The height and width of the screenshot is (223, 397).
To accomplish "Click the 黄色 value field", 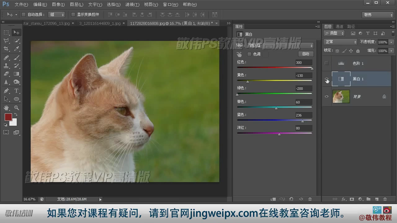I will [x=304, y=76].
